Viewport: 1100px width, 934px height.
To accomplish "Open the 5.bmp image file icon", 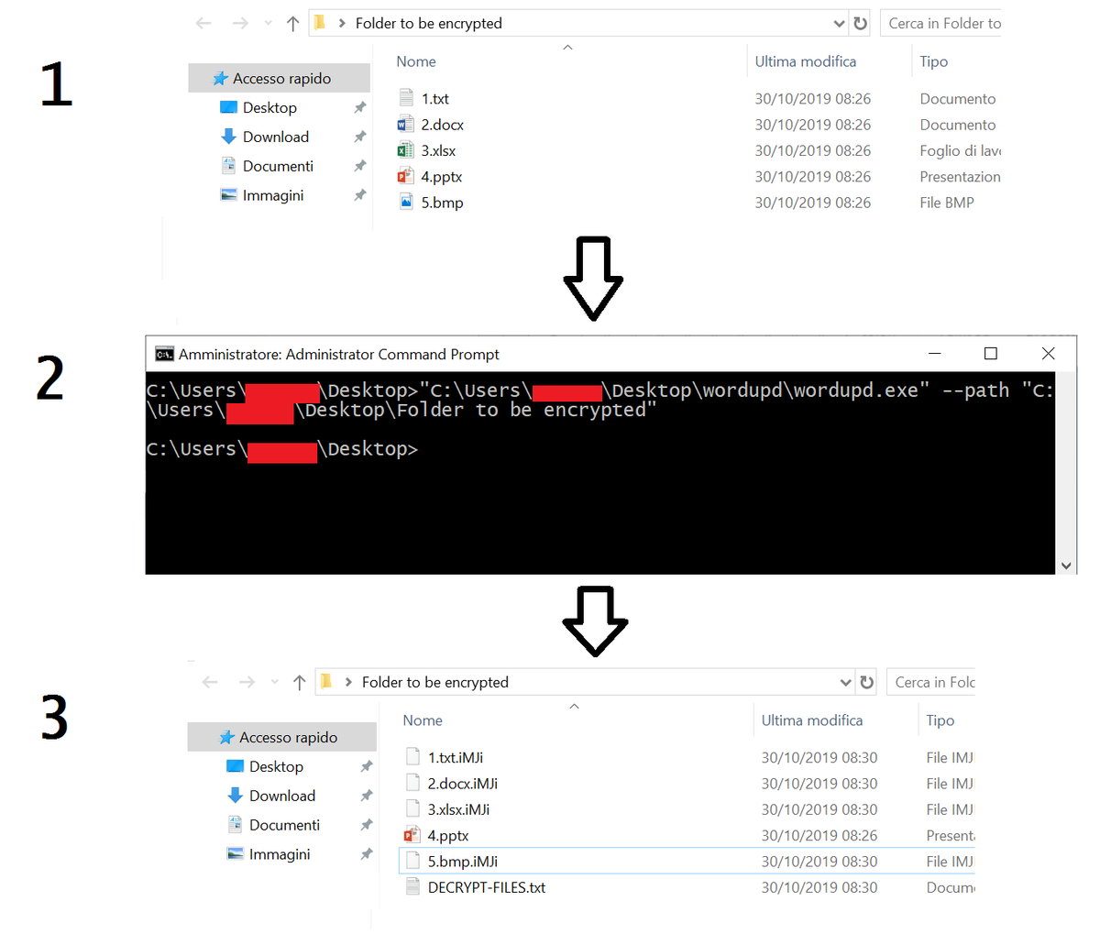I will [x=405, y=202].
